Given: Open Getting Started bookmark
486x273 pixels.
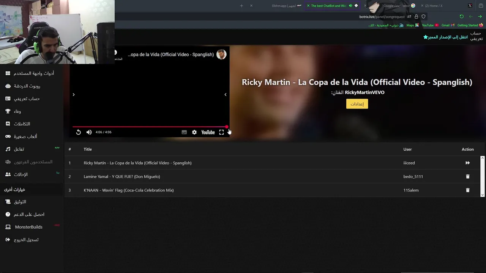Looking at the screenshot, I should (470, 25).
